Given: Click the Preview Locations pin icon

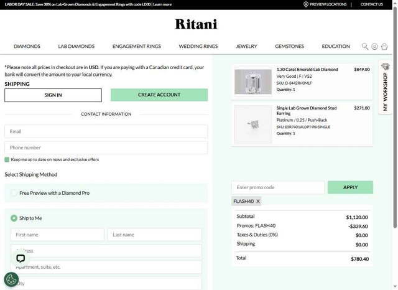Looking at the screenshot, I should click(306, 4).
